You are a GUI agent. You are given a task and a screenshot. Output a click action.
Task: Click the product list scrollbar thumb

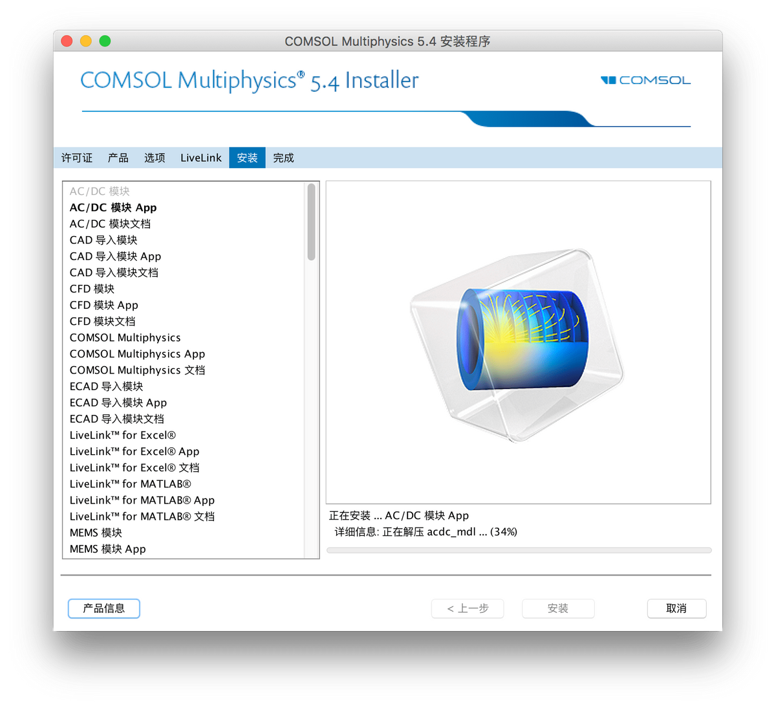tap(311, 222)
